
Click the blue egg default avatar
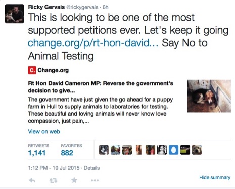point(173,150)
